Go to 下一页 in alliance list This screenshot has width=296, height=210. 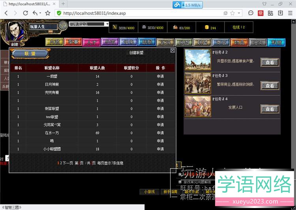[67, 163]
